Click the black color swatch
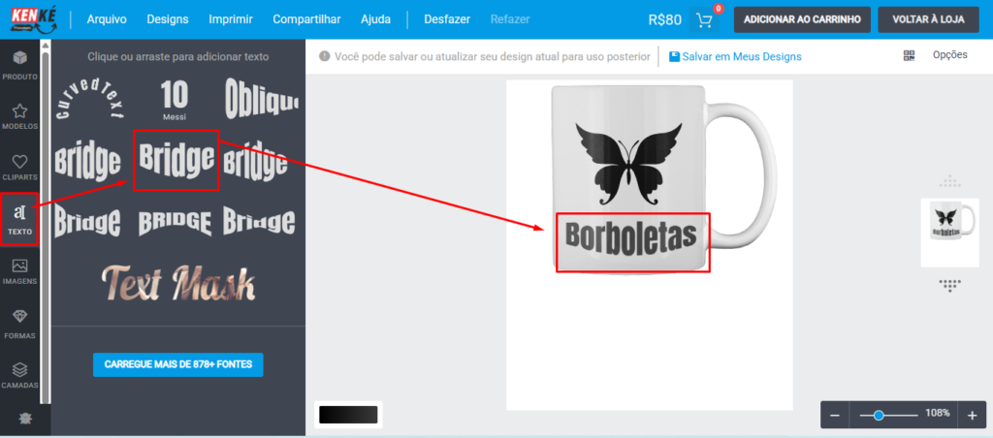 [348, 414]
